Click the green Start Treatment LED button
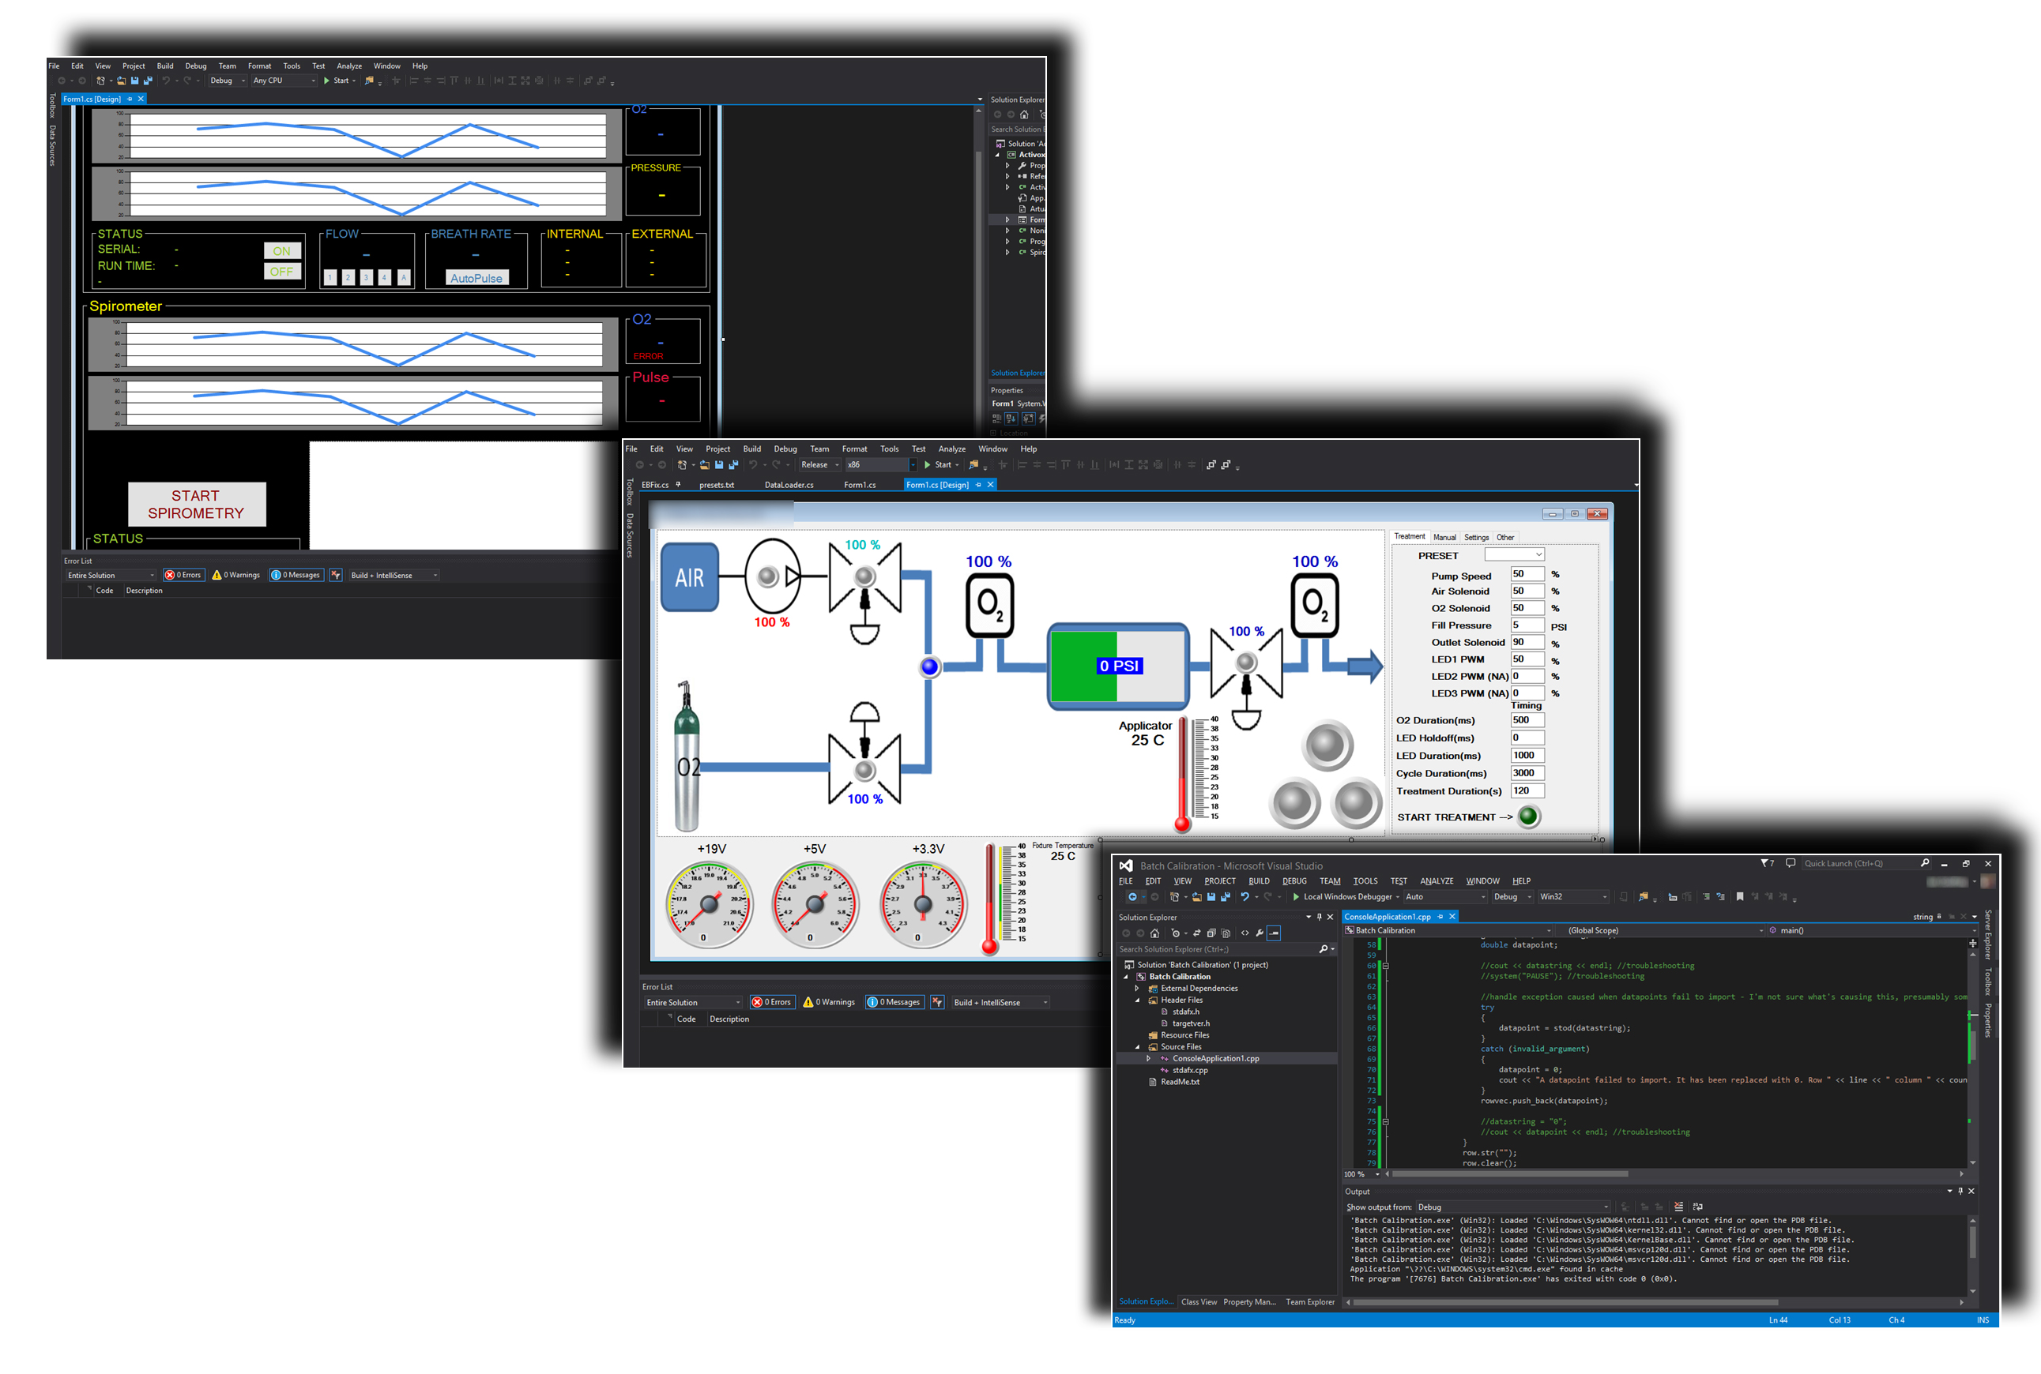The image size is (2041, 1374). coord(1528,817)
